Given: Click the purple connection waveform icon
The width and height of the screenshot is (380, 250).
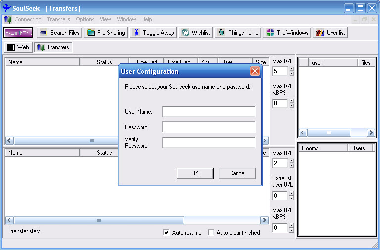Looking at the screenshot, I should tap(18, 33).
